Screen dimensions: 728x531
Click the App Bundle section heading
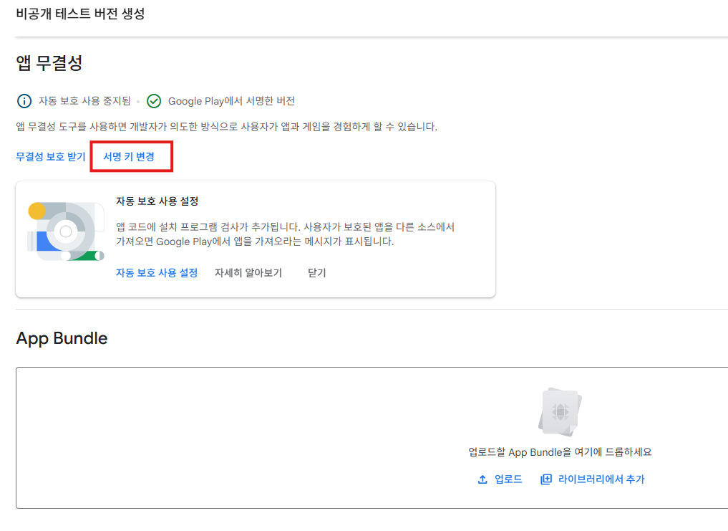[62, 338]
